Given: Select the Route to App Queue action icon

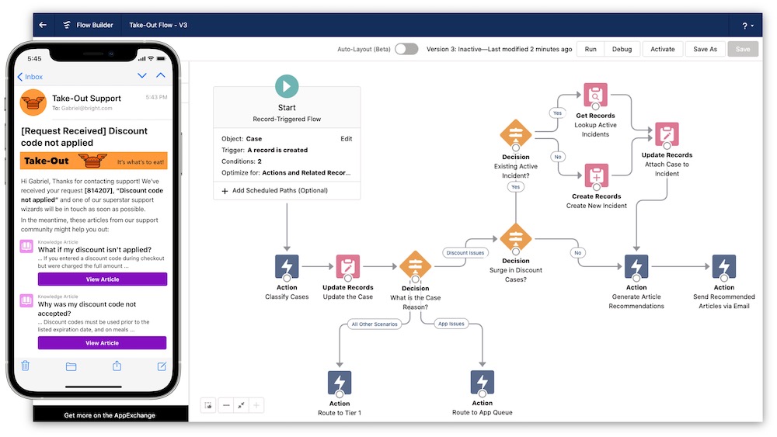Looking at the screenshot, I should click(x=482, y=382).
